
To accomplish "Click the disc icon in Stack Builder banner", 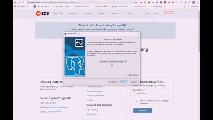I will pos(79,43).
